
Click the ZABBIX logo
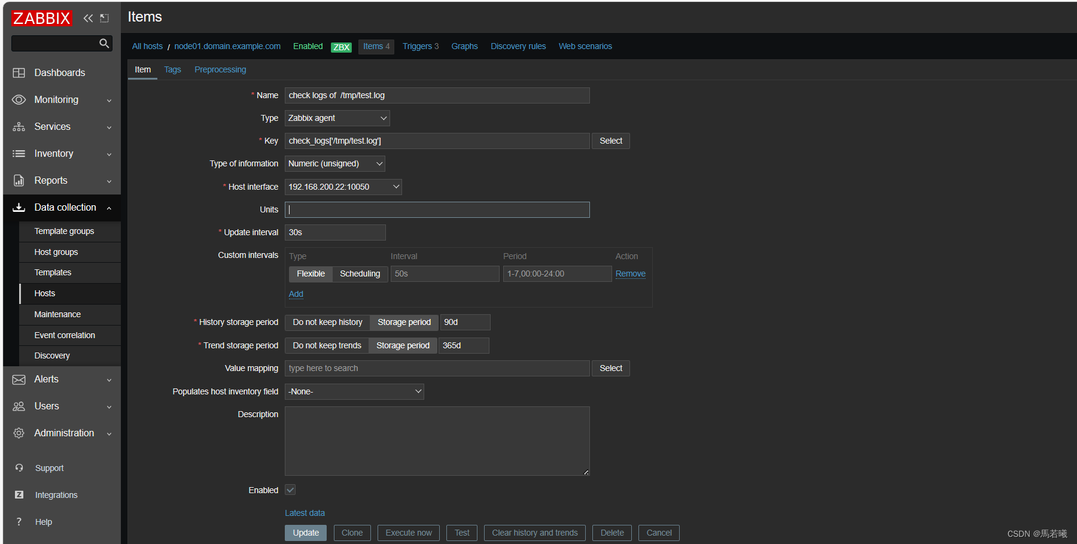coord(42,19)
